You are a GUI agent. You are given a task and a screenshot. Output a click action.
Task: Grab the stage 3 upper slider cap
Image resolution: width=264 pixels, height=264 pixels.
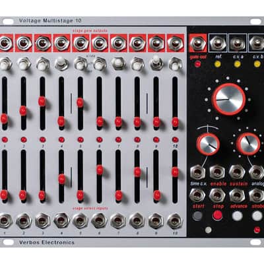[x=42, y=102]
